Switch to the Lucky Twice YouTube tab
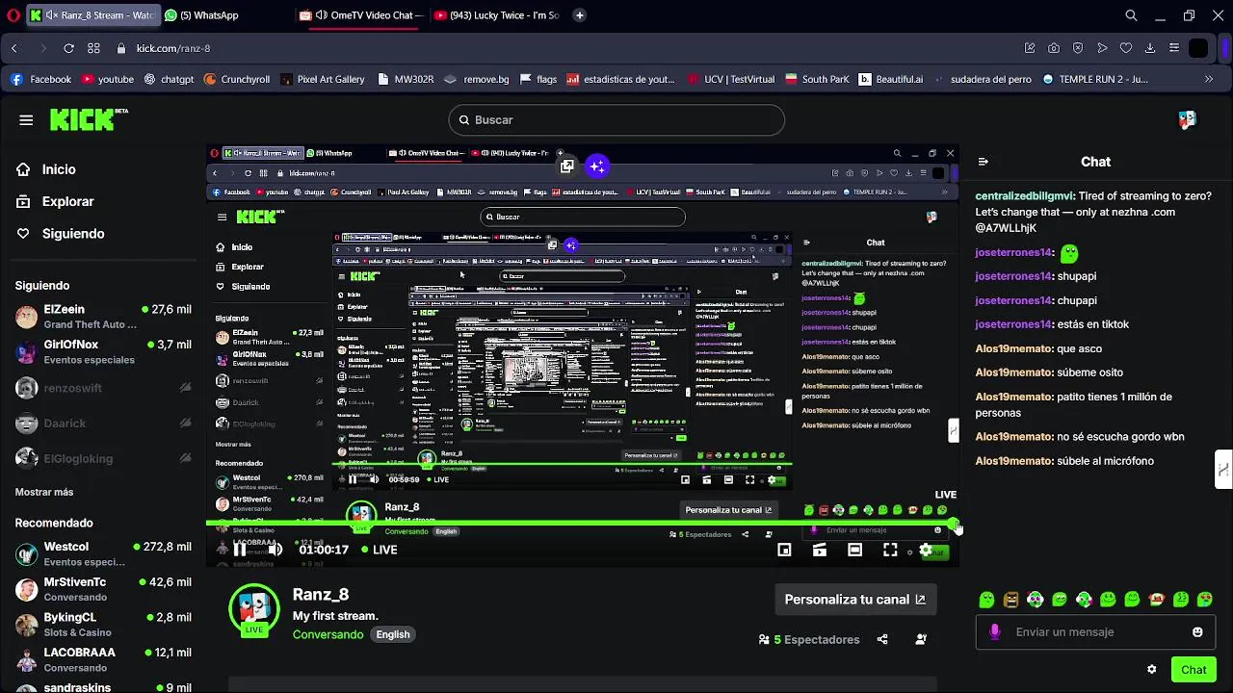Image resolution: width=1233 pixels, height=693 pixels. pyautogui.click(x=498, y=15)
